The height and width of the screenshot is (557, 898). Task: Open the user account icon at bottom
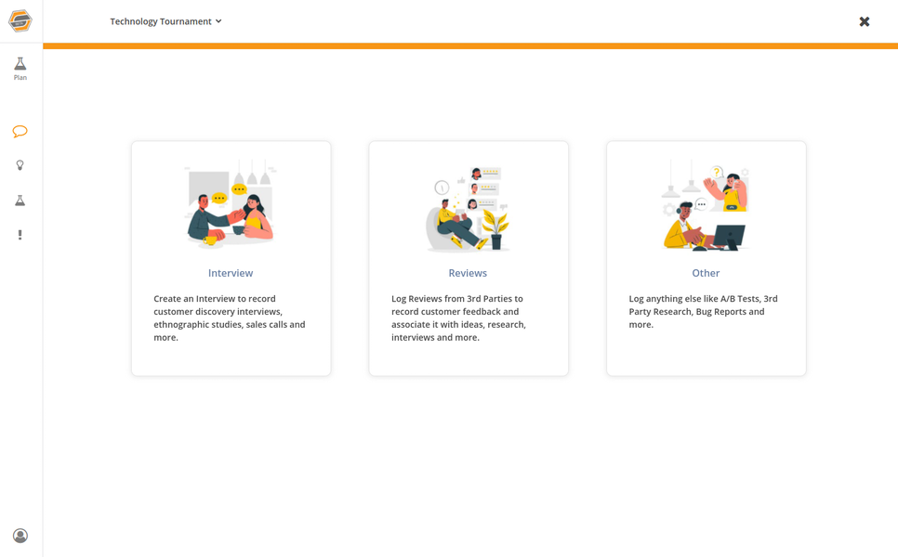20,535
